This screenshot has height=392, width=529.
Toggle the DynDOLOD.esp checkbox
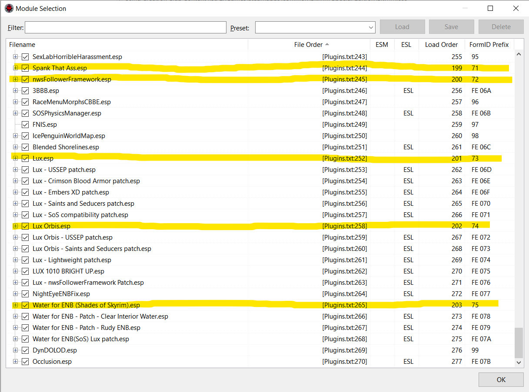click(25, 350)
